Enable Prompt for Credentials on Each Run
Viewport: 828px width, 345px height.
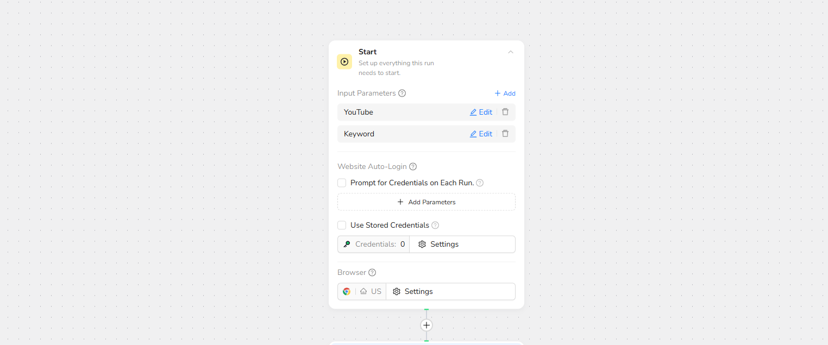pos(342,183)
